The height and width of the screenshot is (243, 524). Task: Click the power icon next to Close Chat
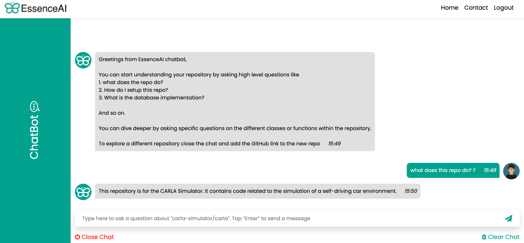(77, 237)
